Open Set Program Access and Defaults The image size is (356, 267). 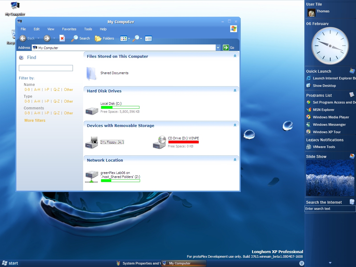[331, 102]
